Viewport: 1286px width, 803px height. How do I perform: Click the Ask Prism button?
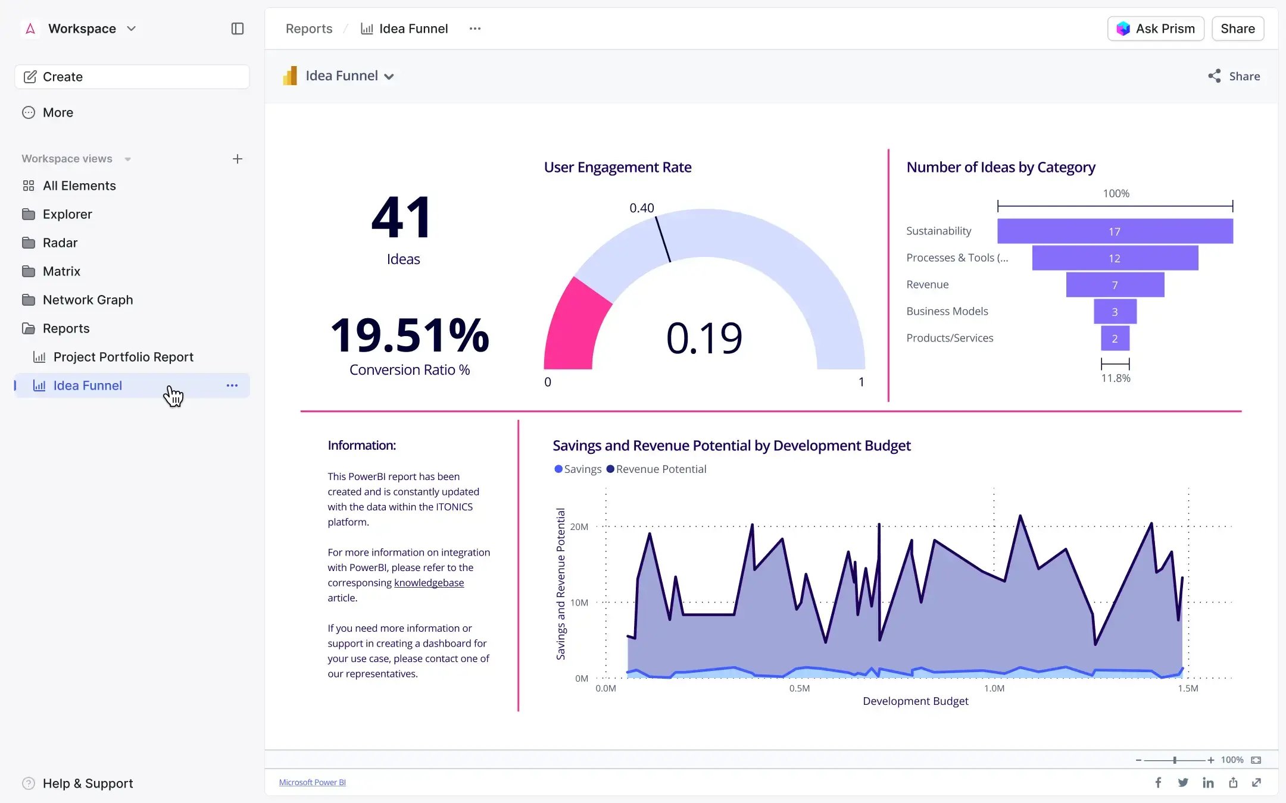pos(1156,29)
